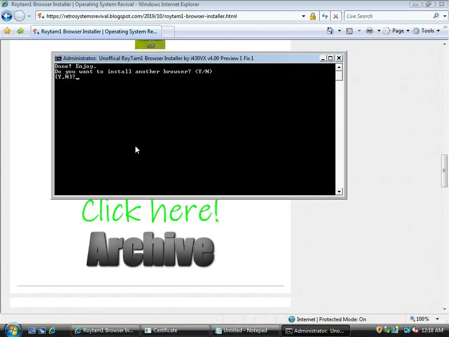This screenshot has width=449, height=337.
Task: Click the network connection tray icon
Action: (407, 330)
